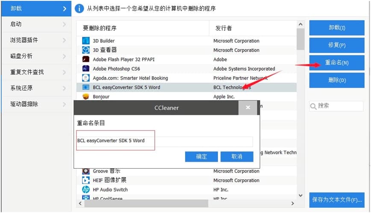Select the Adobe Flash Player icon
This screenshot has width=371, height=213.
pos(85,60)
